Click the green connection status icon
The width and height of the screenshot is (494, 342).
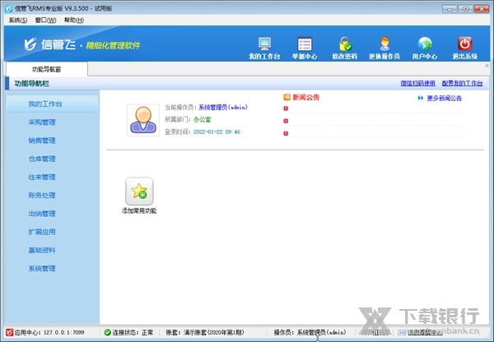107,332
